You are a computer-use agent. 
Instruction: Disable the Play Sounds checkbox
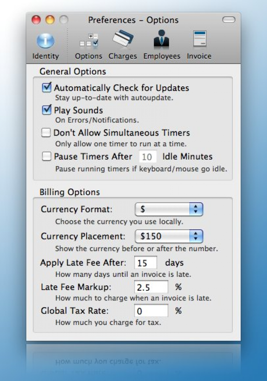pos(46,110)
